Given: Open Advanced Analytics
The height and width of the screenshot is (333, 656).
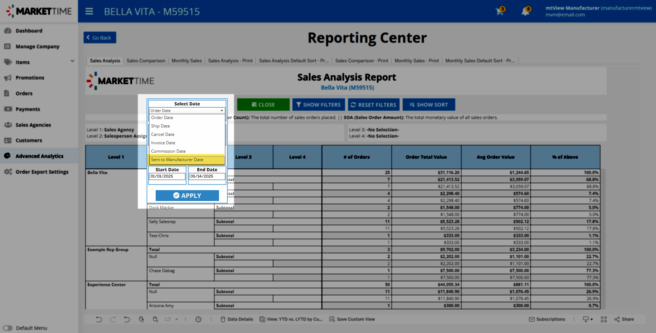Looking at the screenshot, I should pyautogui.click(x=39, y=156).
